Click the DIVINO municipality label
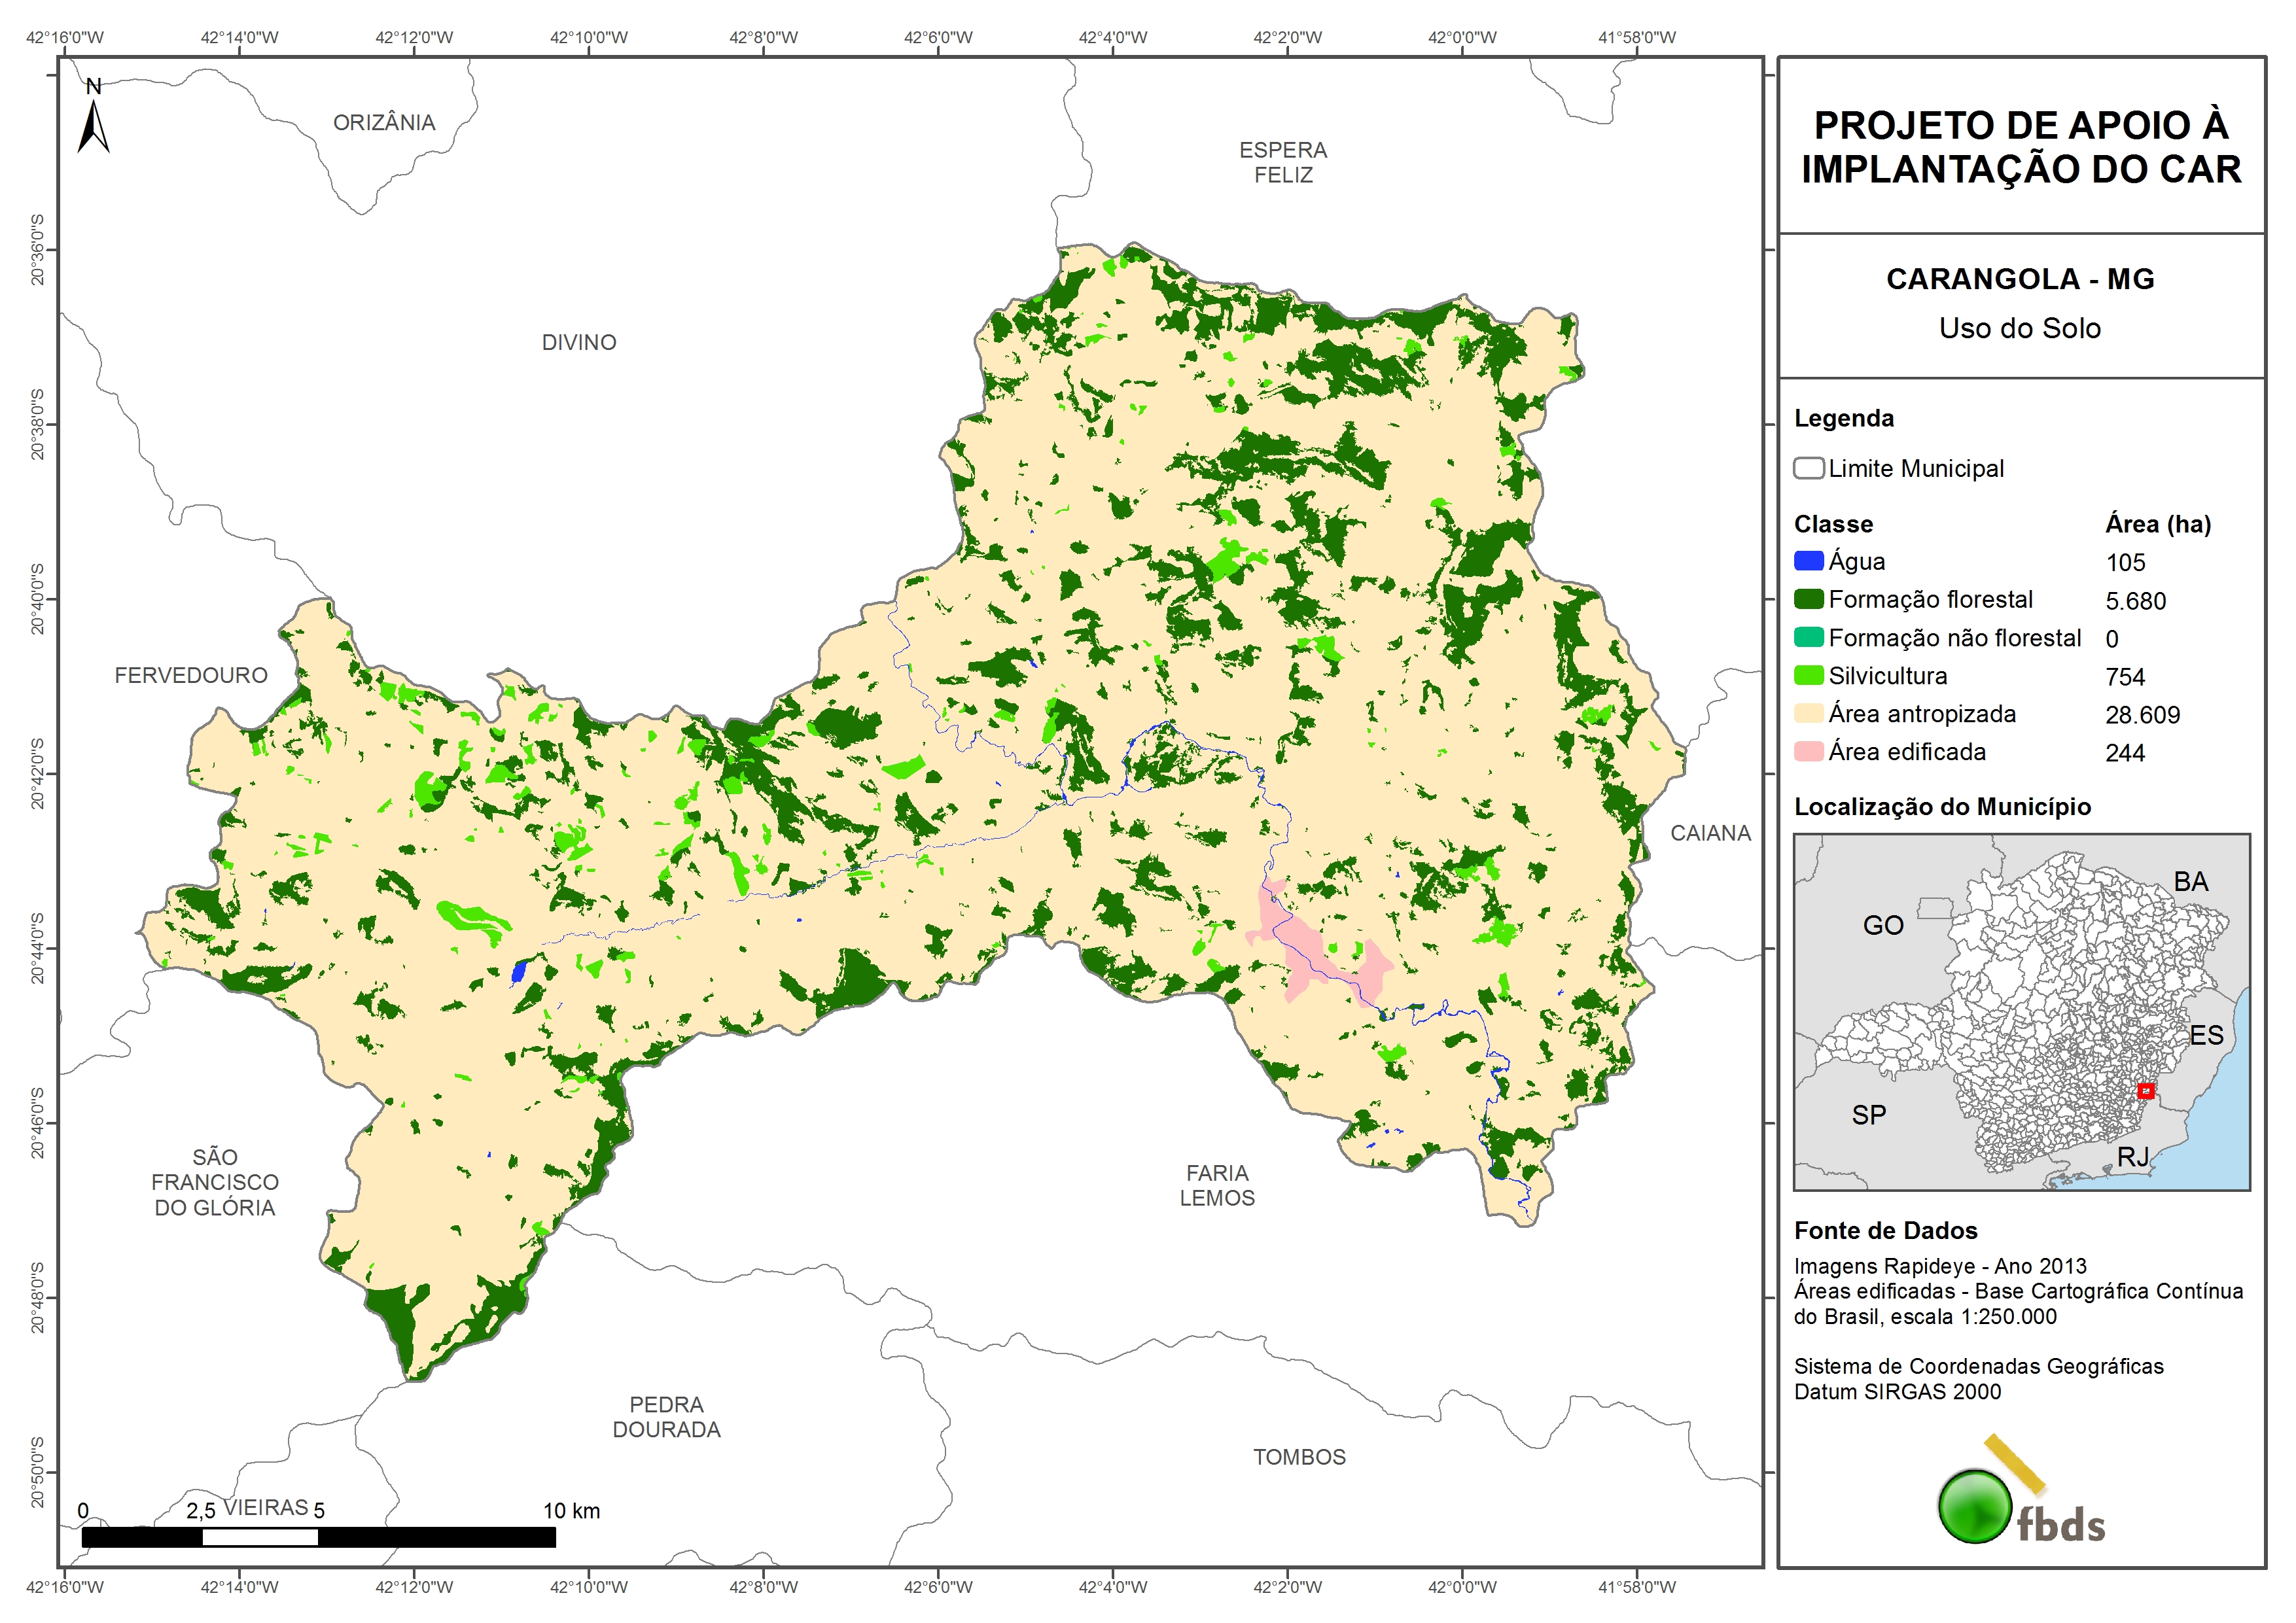The width and height of the screenshot is (2296, 1623). 579,342
